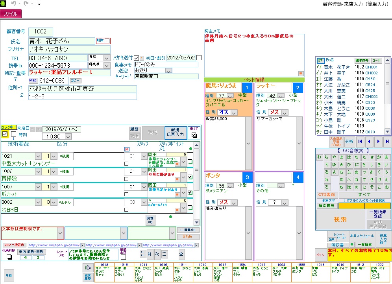Click the CTI着信 button
This screenshot has width=392, height=284.
pos(327,195)
